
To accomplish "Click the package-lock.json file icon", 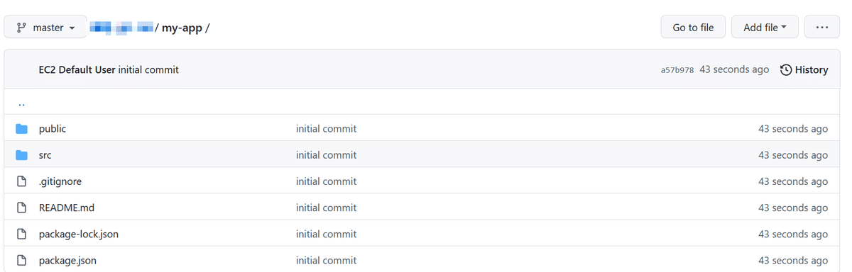I will tap(22, 234).
